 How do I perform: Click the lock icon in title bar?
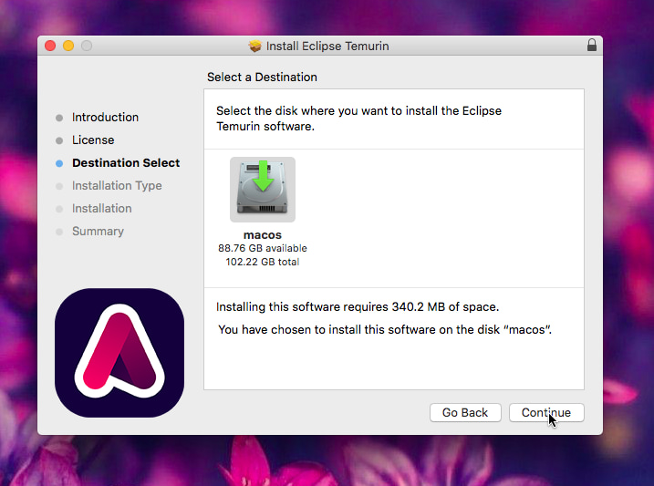click(591, 45)
